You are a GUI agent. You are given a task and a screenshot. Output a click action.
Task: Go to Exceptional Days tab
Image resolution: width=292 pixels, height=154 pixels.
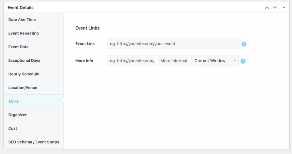24,61
